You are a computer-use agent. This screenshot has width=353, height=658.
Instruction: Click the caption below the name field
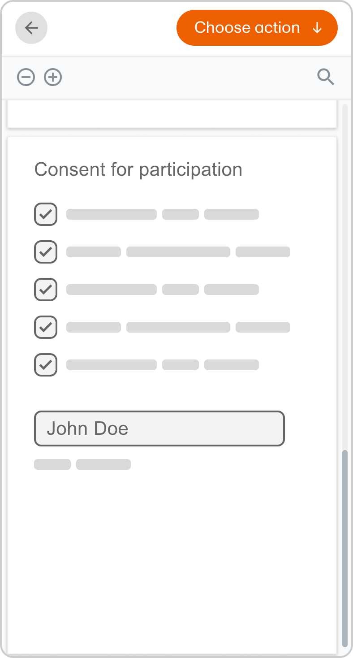pyautogui.click(x=82, y=464)
